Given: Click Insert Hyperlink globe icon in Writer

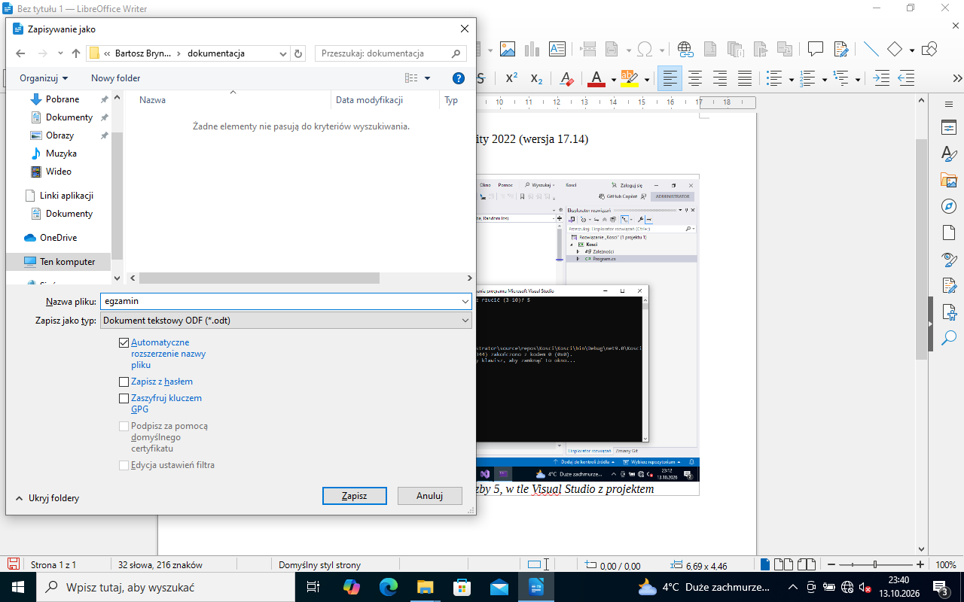Looking at the screenshot, I should click(x=685, y=49).
